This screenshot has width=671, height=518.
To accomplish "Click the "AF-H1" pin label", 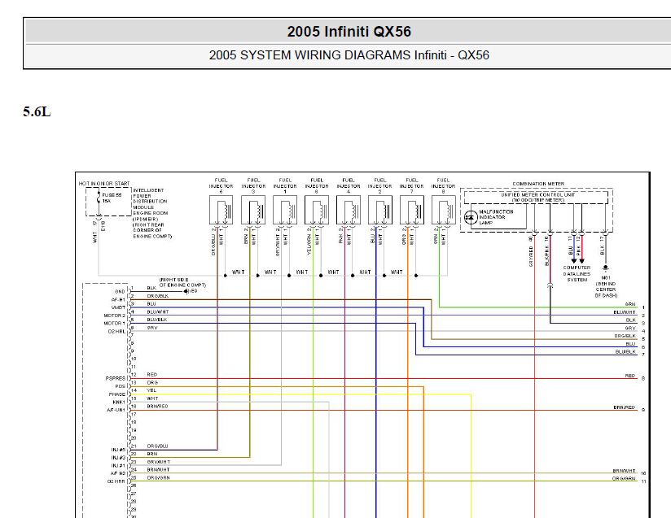I will tap(118, 299).
